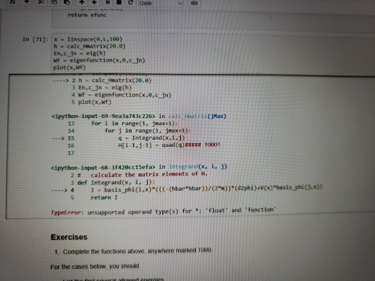Click '<ipython-input-69-9ea3a743c226>' traceback header
Viewport: 375px width, 281px height.
pyautogui.click(x=103, y=116)
